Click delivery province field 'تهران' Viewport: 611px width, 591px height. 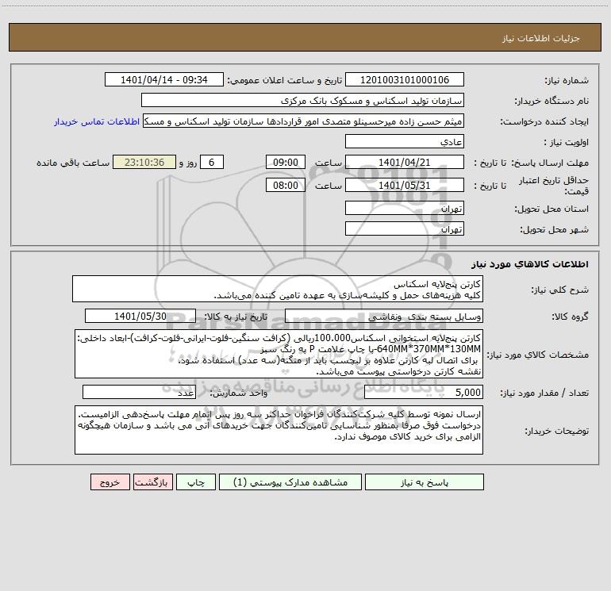coord(405,209)
